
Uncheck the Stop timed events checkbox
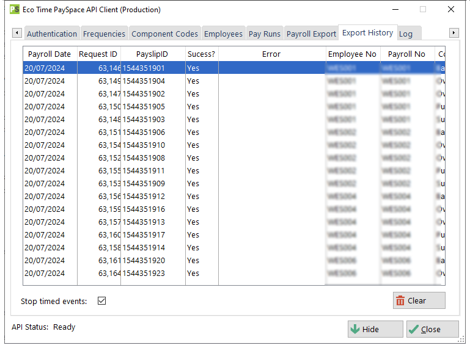(101, 300)
